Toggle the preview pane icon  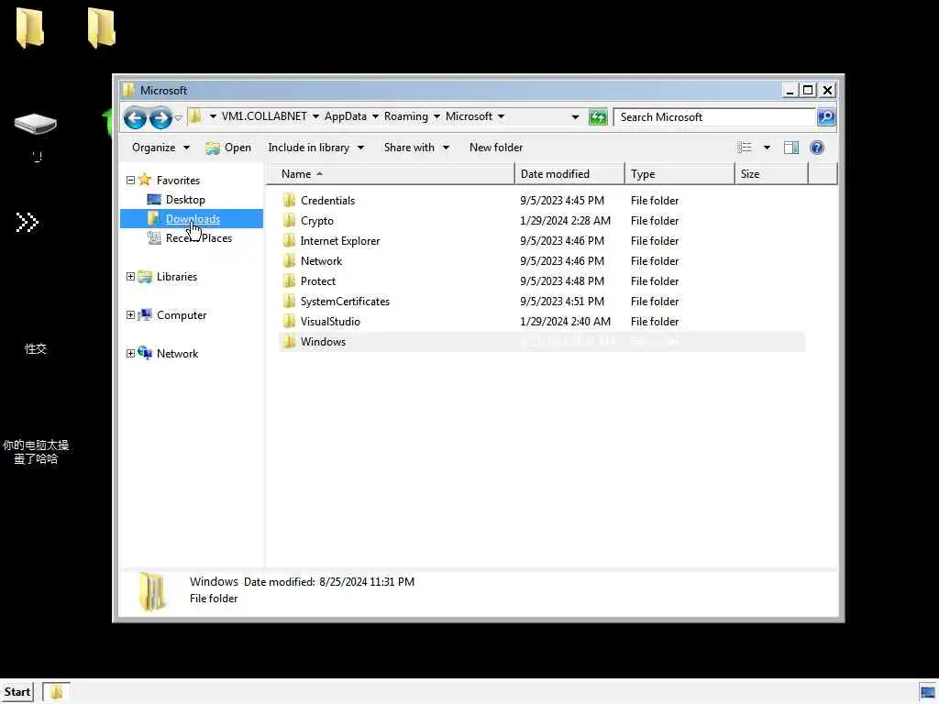coord(791,148)
